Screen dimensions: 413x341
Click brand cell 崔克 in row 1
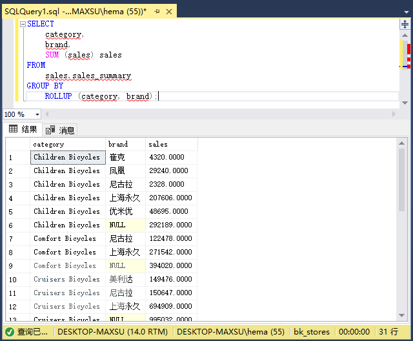(125, 158)
